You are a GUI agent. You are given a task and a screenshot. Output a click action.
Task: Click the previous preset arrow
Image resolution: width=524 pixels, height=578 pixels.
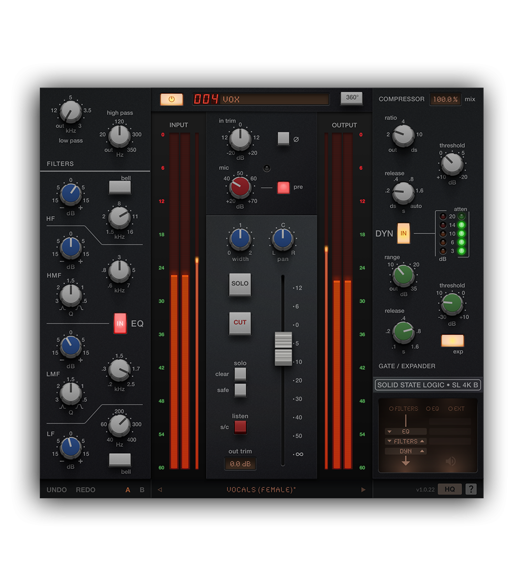159,489
